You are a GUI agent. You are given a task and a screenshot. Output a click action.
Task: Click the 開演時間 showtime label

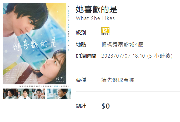click(86, 56)
